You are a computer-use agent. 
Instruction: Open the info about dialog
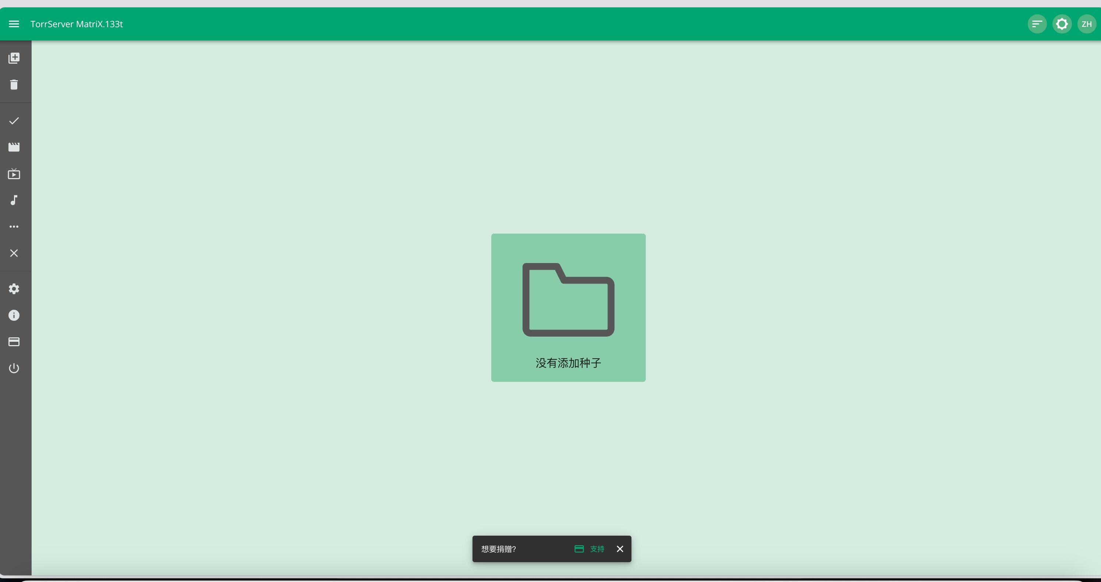pyautogui.click(x=14, y=315)
